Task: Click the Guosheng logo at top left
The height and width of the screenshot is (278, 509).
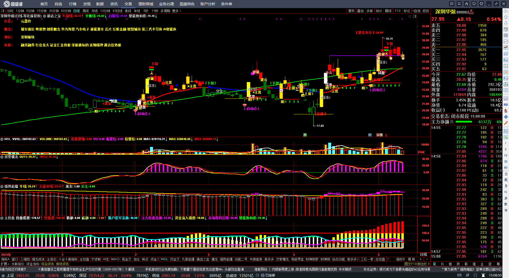Action: 13,4
